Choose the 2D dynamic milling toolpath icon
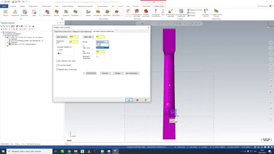The width and height of the screenshot is (274, 154). [x=25, y=12]
